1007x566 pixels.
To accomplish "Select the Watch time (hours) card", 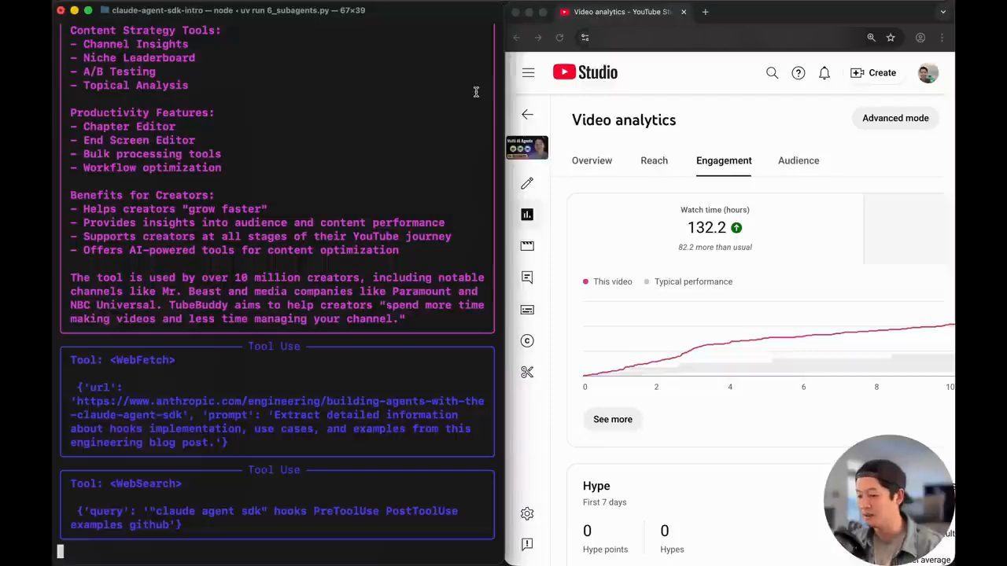I will point(715,229).
